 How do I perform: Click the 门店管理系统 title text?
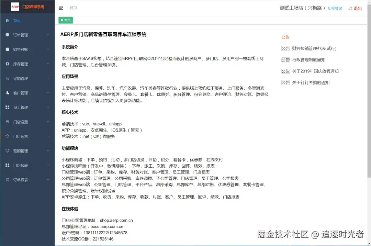pos(33,7)
